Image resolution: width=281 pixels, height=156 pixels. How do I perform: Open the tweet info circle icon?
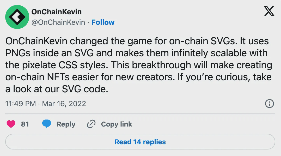[269, 104]
